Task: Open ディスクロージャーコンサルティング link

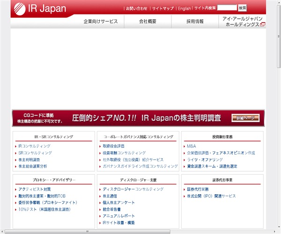Action: [x=133, y=189]
